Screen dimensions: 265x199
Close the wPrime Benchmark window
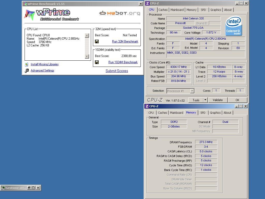tap(141, 4)
